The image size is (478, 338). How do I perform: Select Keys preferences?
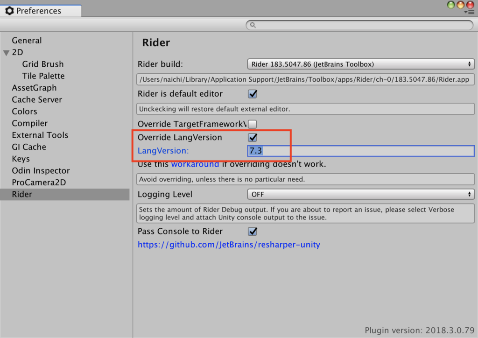pos(21,159)
